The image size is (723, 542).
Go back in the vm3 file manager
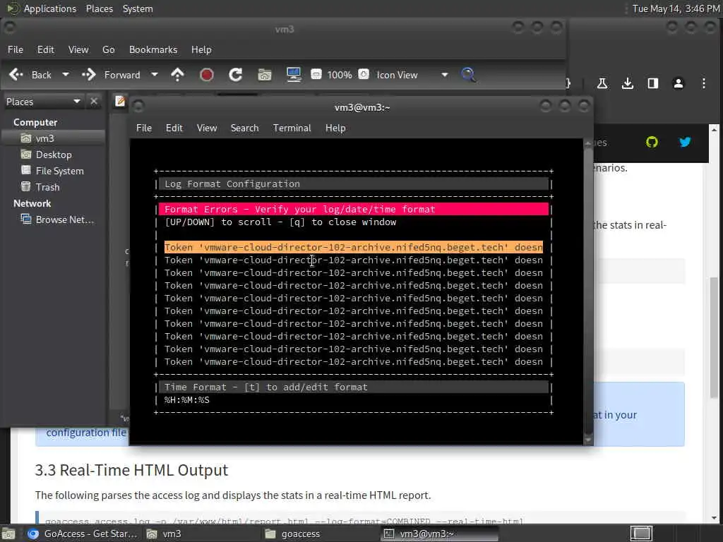pos(30,75)
